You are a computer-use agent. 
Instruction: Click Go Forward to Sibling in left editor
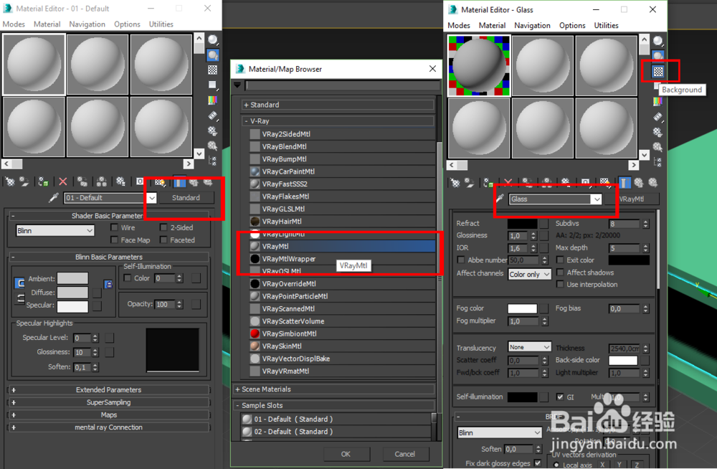(208, 182)
